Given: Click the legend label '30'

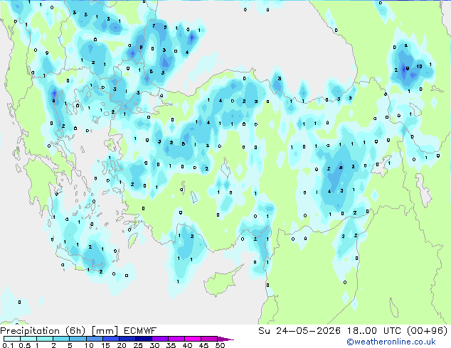Looking at the screenshot, I should pyautogui.click(x=155, y=345).
